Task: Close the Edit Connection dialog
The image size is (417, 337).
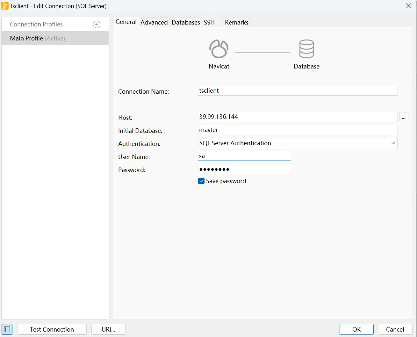Action: pyautogui.click(x=408, y=6)
